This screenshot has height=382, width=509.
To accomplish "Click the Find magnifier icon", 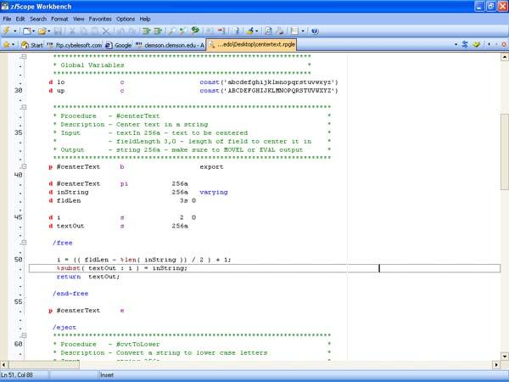I will pyautogui.click(x=172, y=31).
